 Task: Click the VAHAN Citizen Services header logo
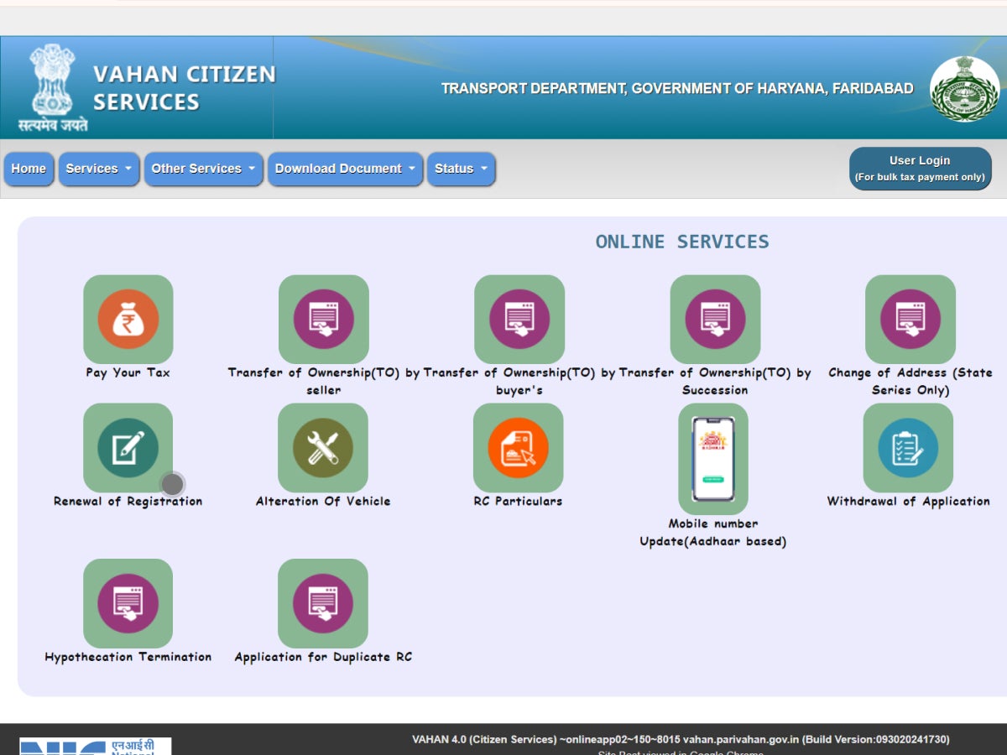coord(138,86)
